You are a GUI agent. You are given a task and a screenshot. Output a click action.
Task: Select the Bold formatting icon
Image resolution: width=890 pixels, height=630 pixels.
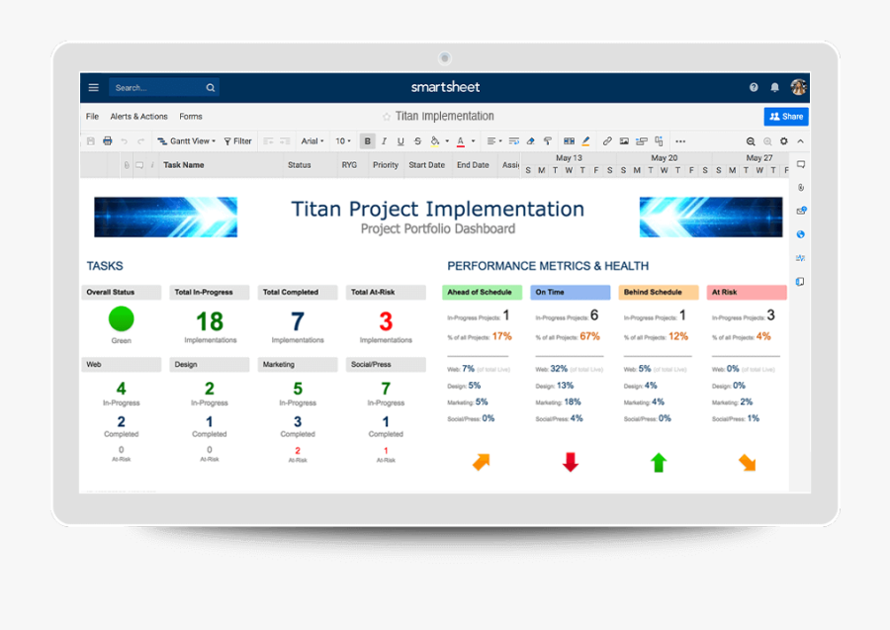pyautogui.click(x=367, y=141)
